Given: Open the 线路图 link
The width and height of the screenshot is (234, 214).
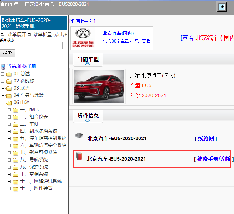Looking at the screenshot, I should [206, 138].
